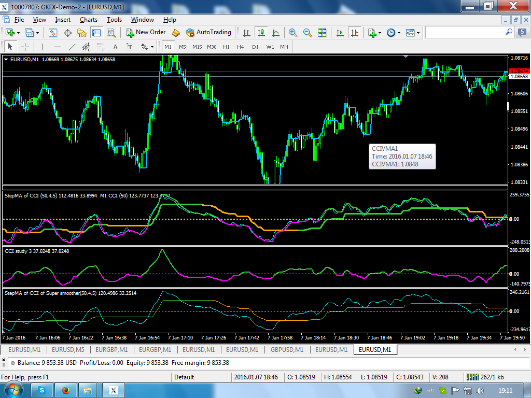Open the Charts menu

click(89, 20)
